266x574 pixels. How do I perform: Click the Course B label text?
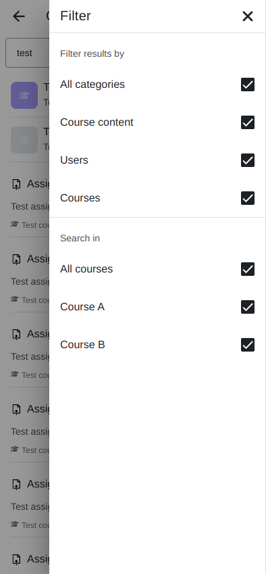pos(82,345)
